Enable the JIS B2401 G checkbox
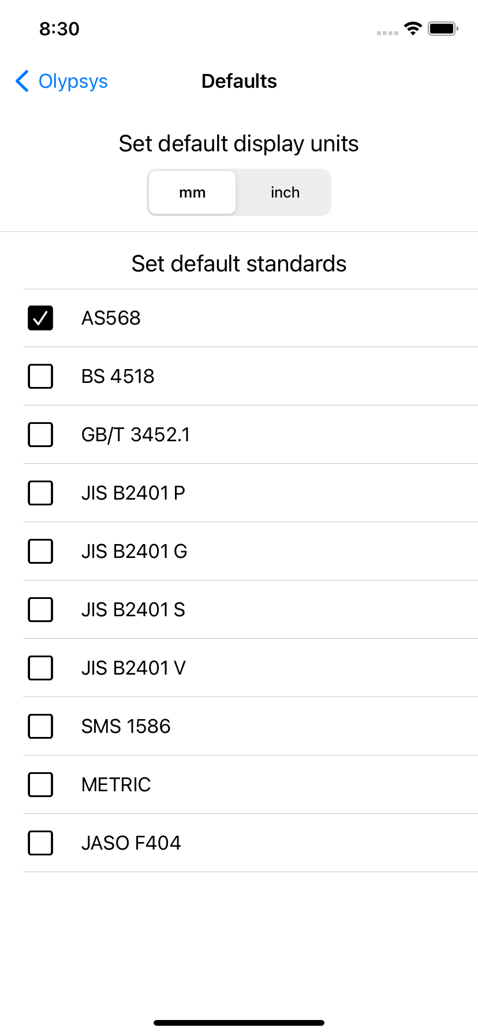This screenshot has width=478, height=1035. click(40, 551)
